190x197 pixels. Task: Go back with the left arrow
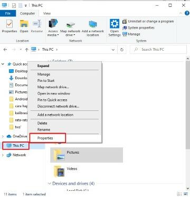tap(5, 50)
